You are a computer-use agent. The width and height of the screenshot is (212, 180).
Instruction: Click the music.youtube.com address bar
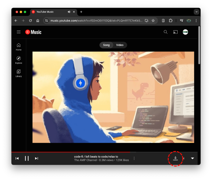(96, 21)
